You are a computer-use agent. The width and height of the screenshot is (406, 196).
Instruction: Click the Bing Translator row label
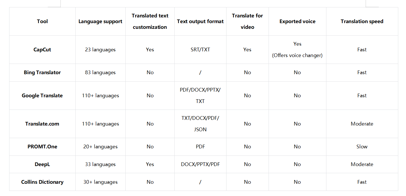42,72
